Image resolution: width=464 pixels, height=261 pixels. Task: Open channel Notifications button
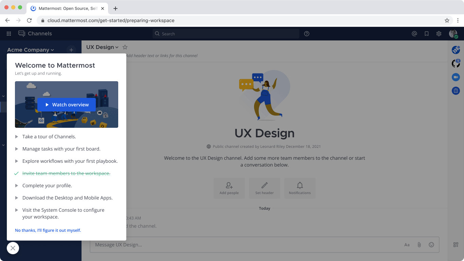[300, 188]
